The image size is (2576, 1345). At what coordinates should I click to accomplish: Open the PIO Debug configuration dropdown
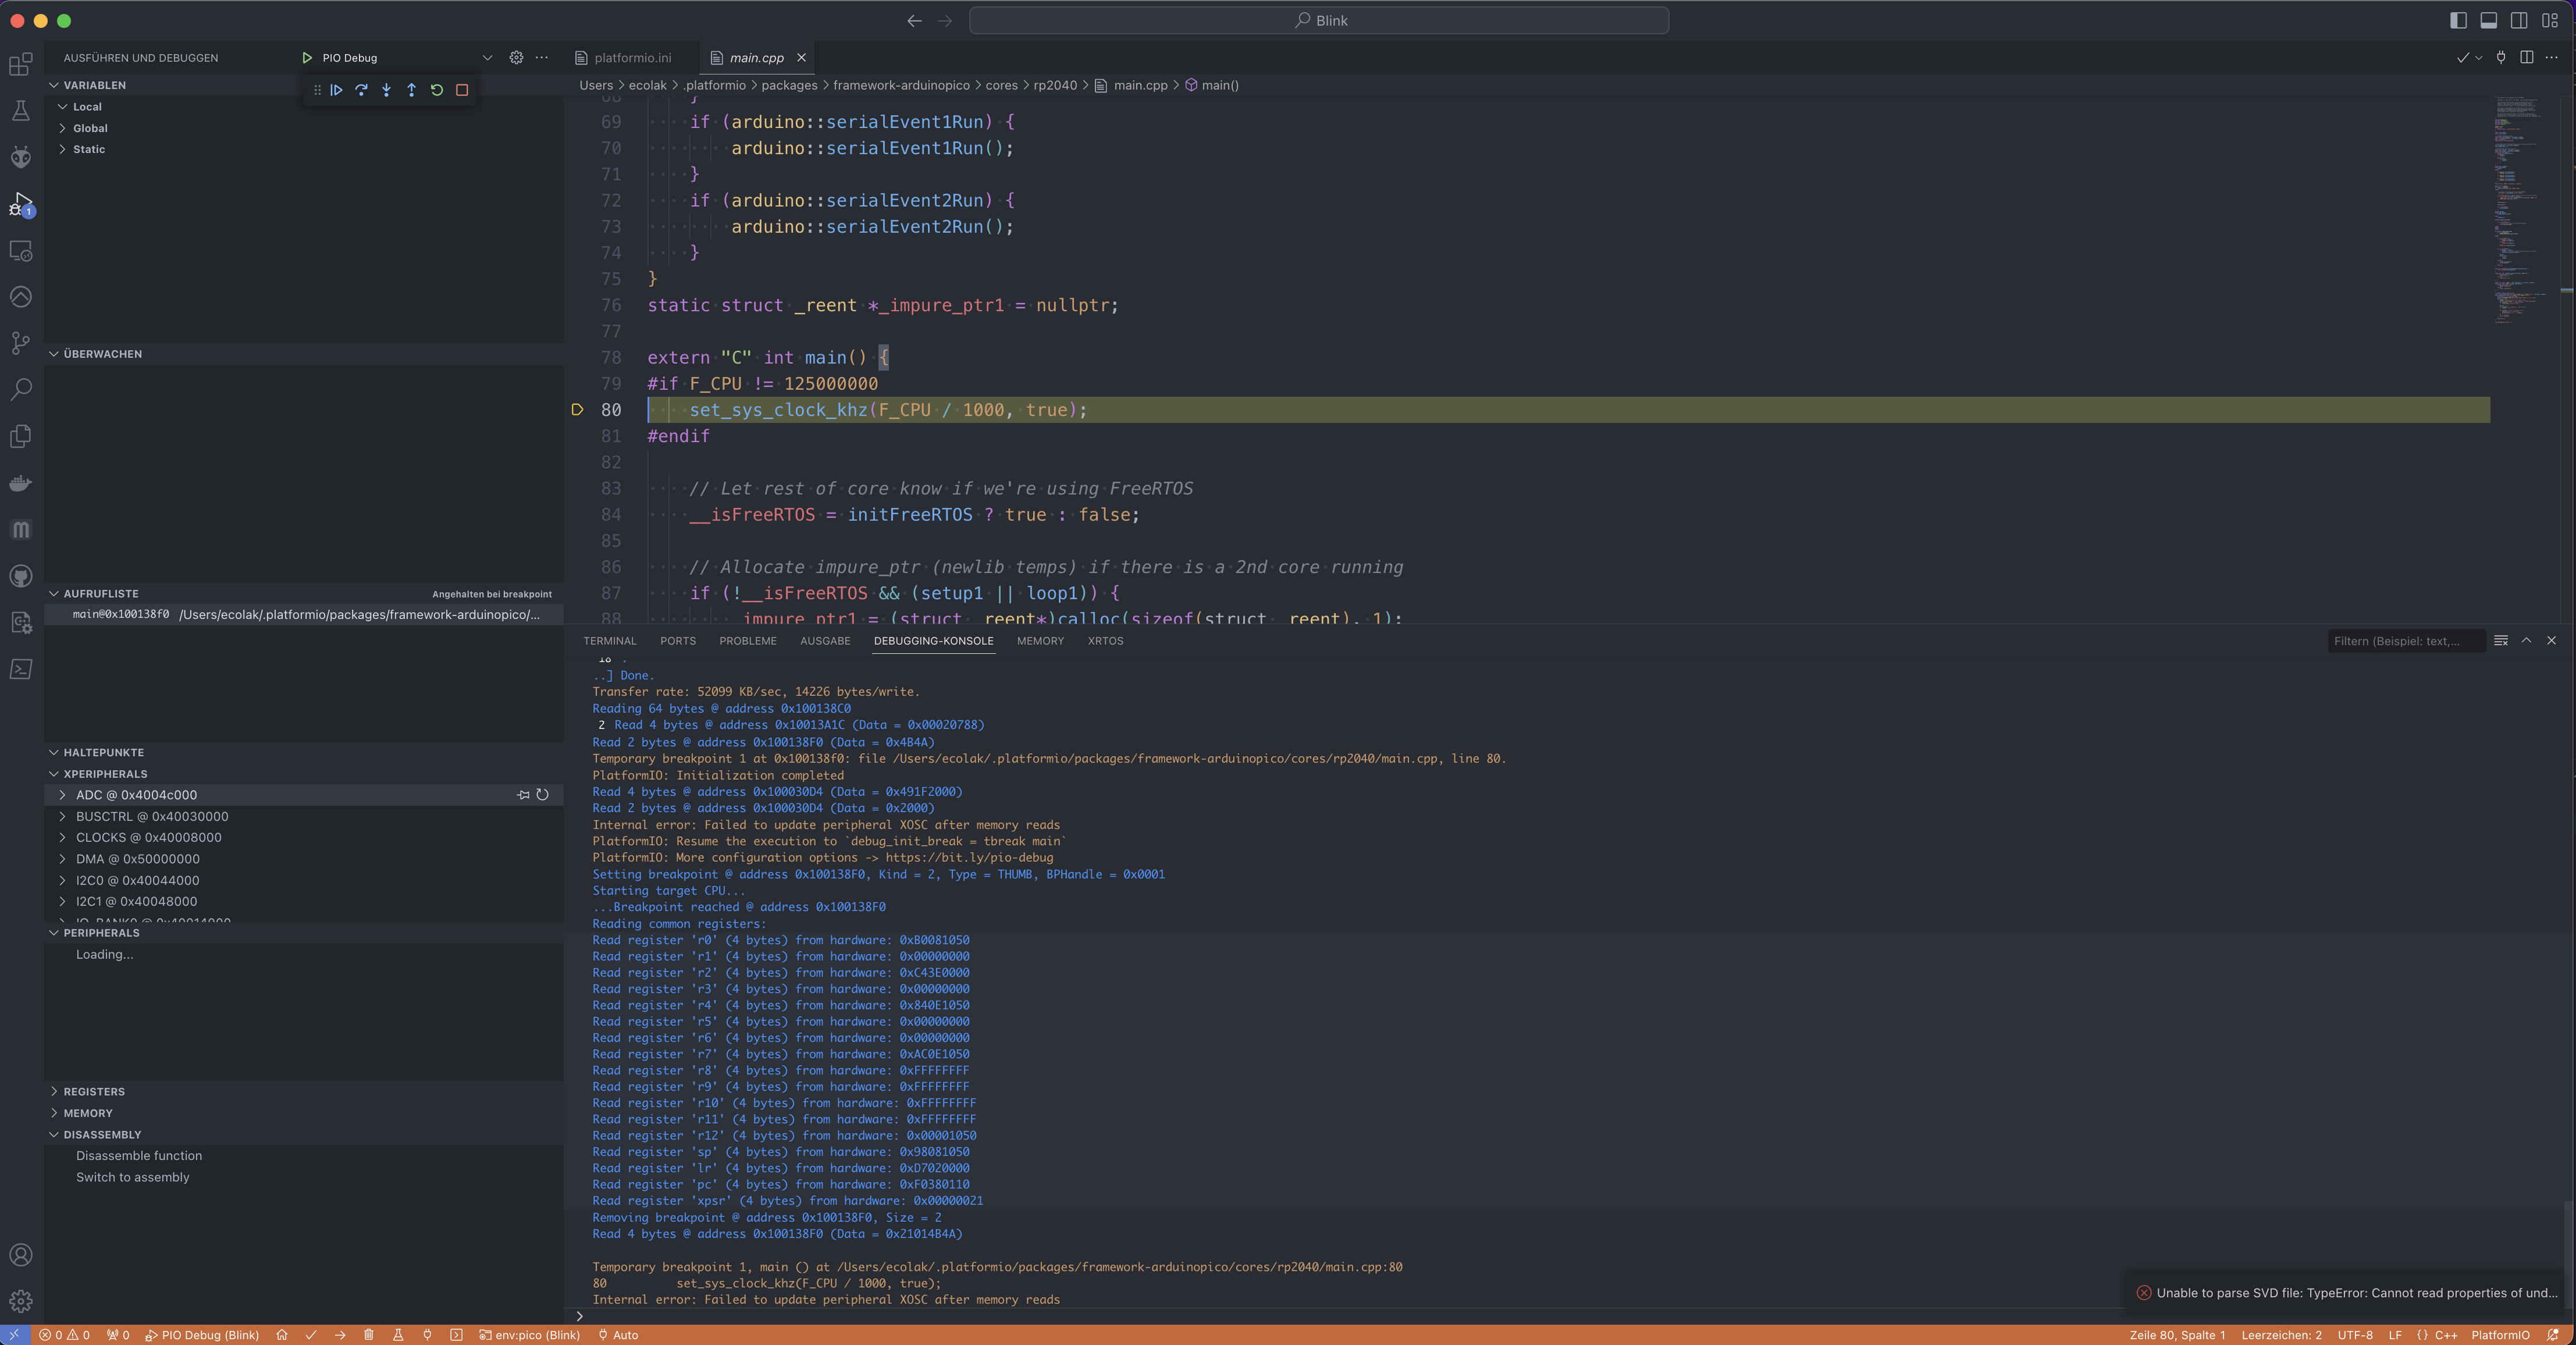coord(487,58)
